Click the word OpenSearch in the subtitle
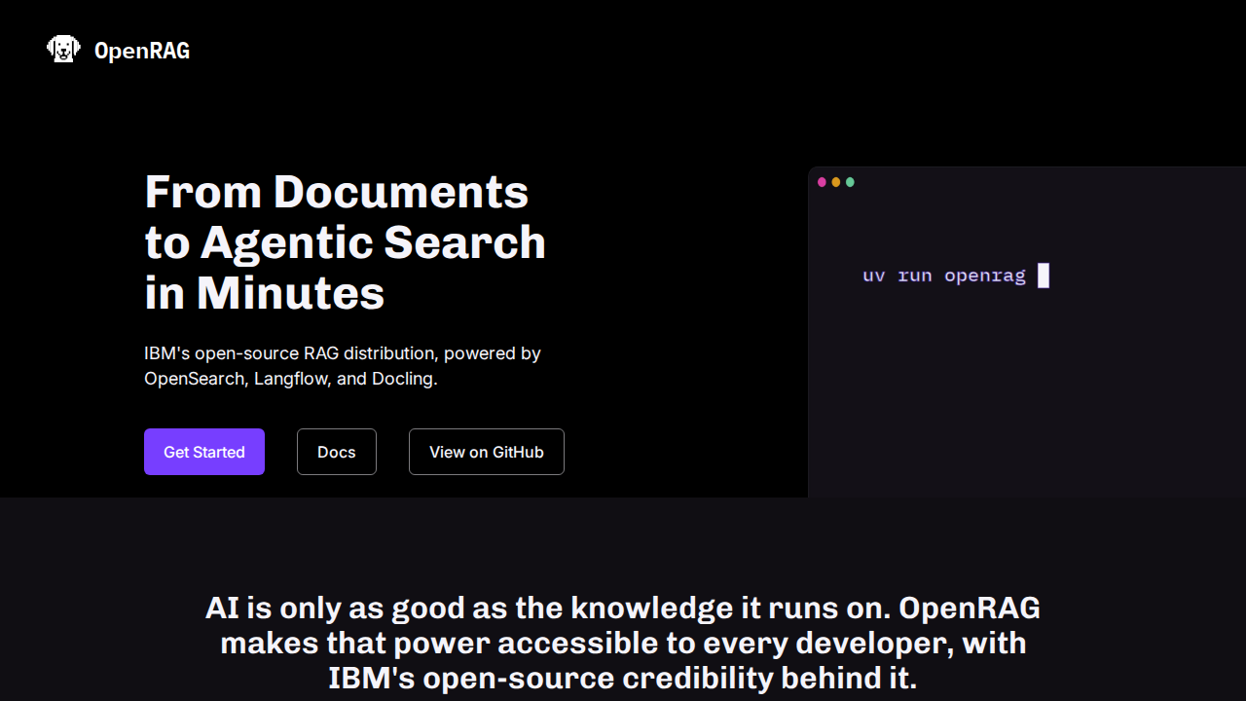1246x701 pixels. pos(194,379)
